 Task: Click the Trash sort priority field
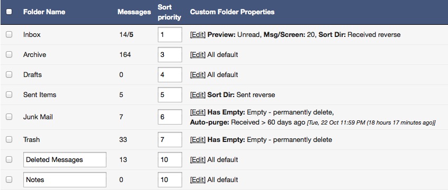170,139
